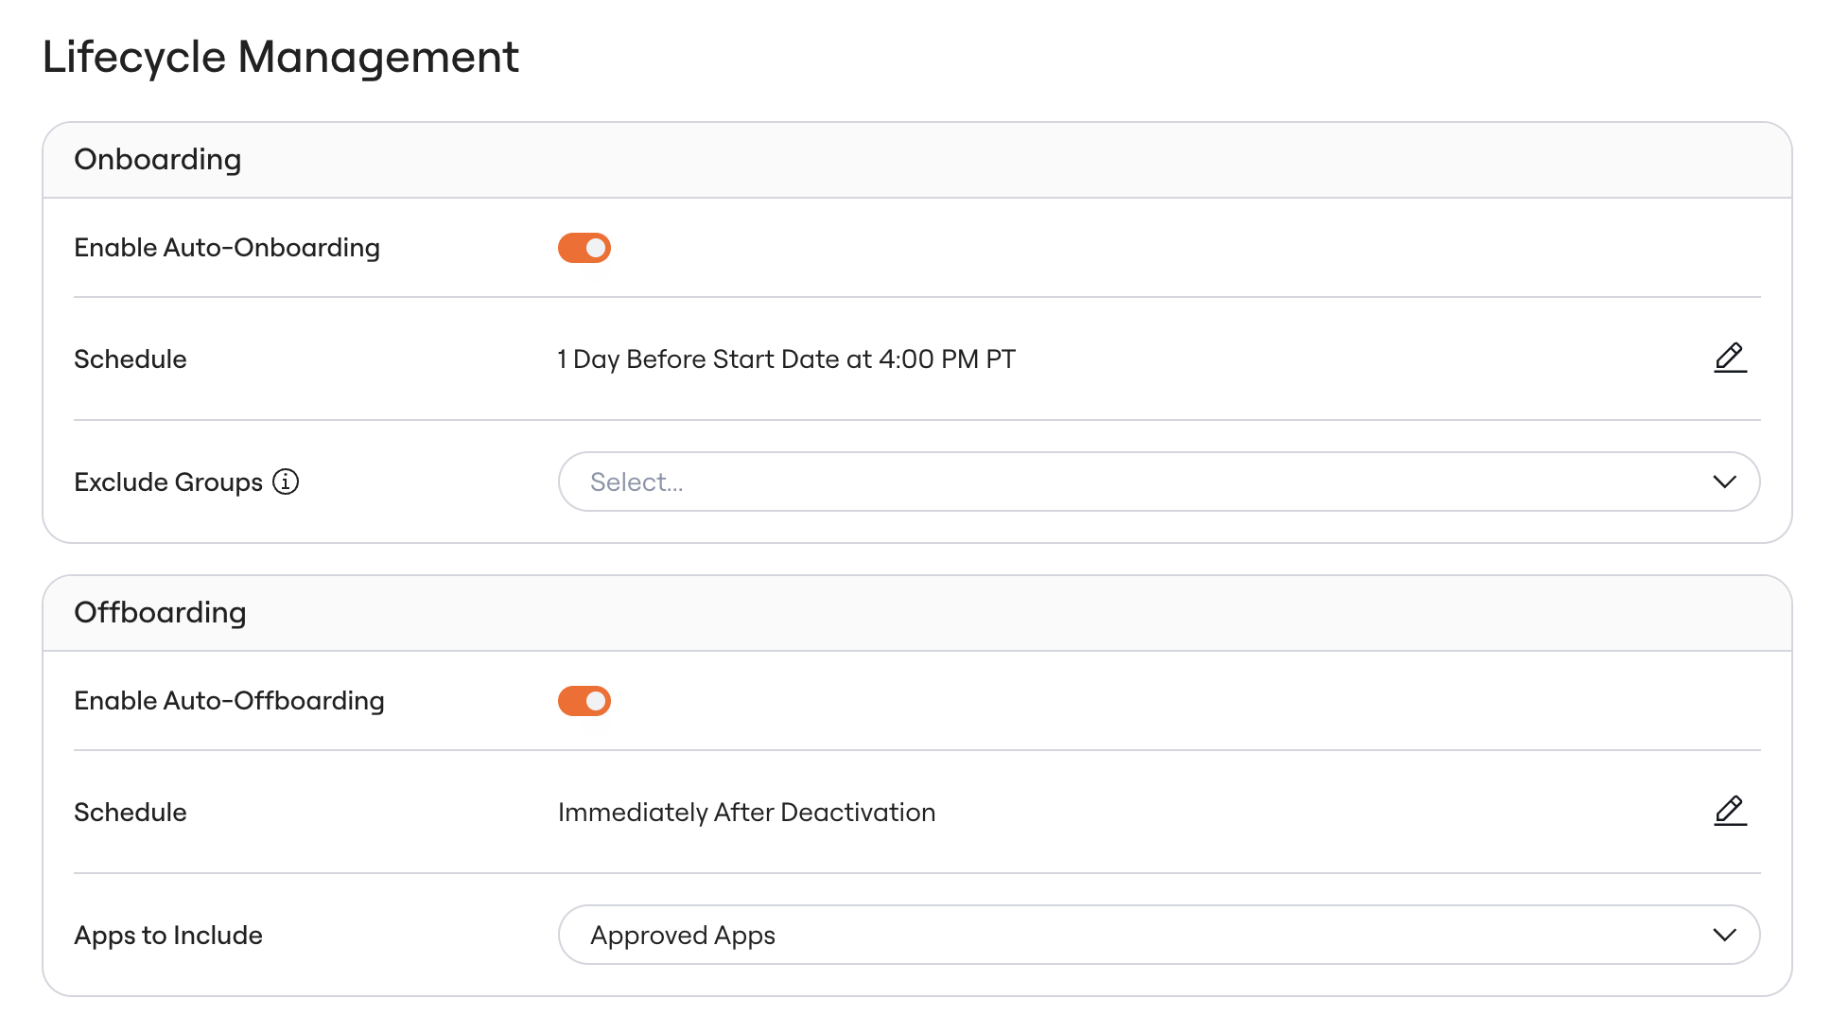Click the Lifecycle Management page title
This screenshot has width=1831, height=1033.
pyautogui.click(x=281, y=57)
